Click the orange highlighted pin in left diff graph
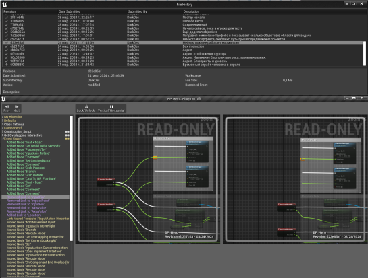 tap(155, 158)
